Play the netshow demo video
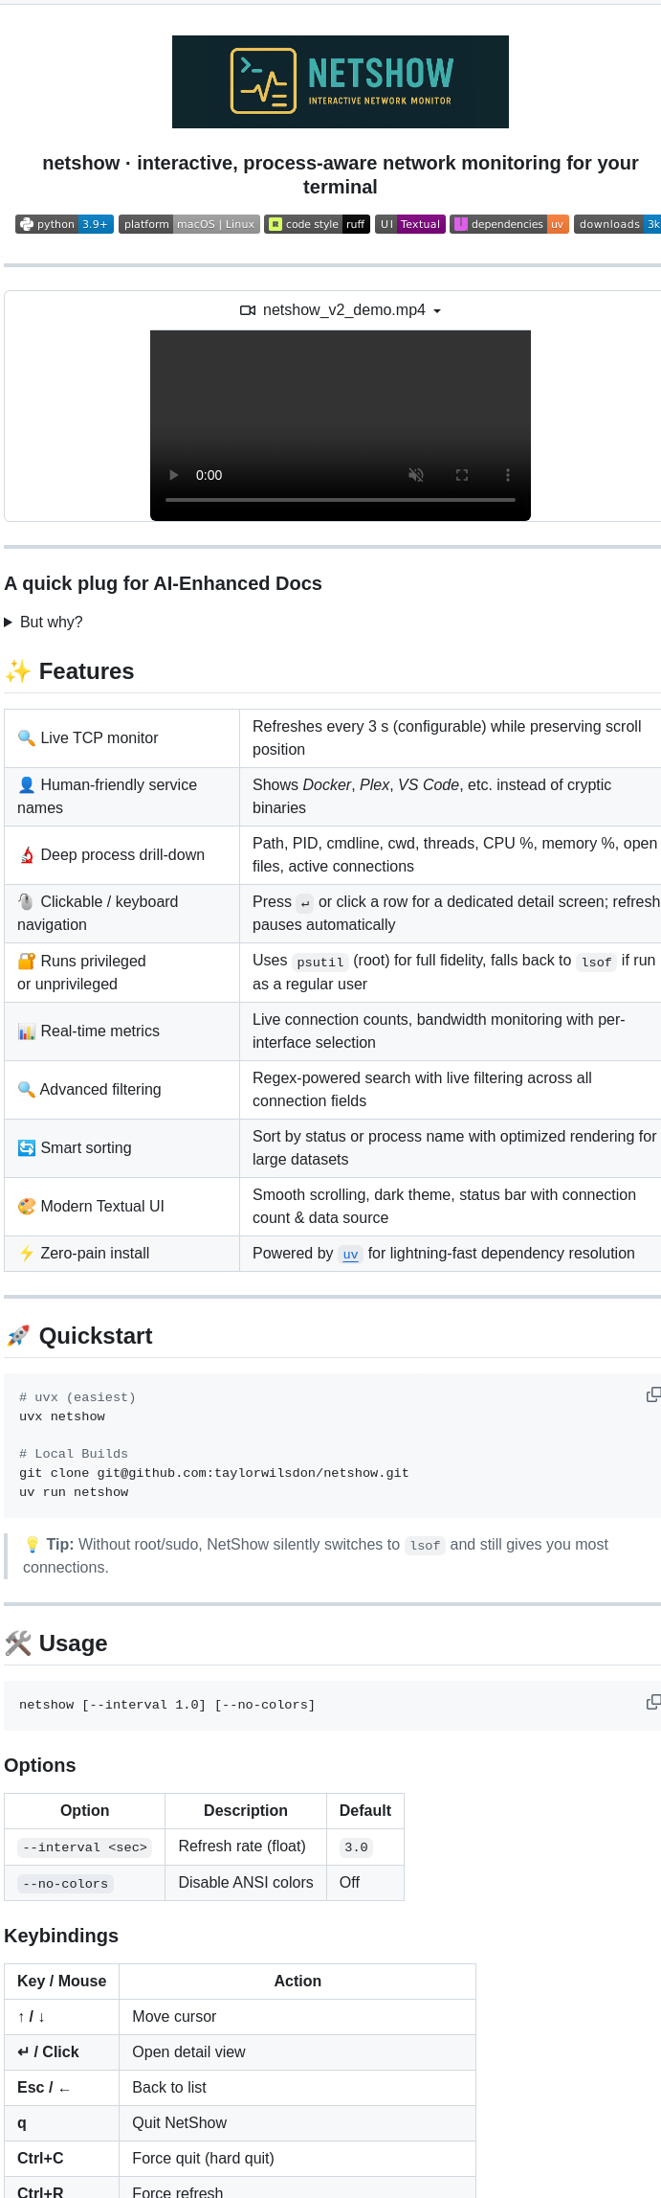Screen dimensions: 661x2198 tap(174, 475)
